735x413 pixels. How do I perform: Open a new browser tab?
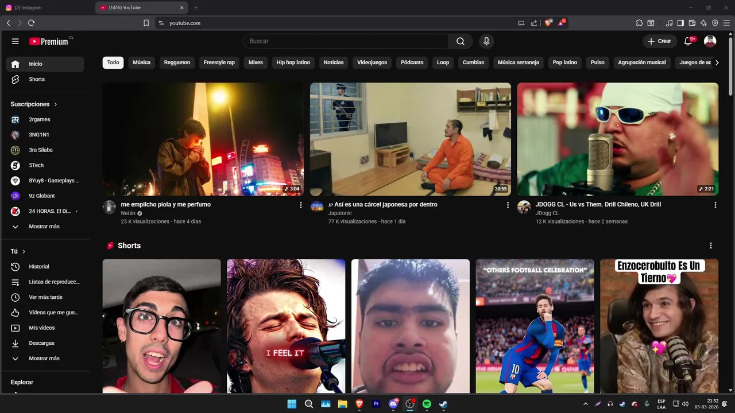[x=196, y=7]
